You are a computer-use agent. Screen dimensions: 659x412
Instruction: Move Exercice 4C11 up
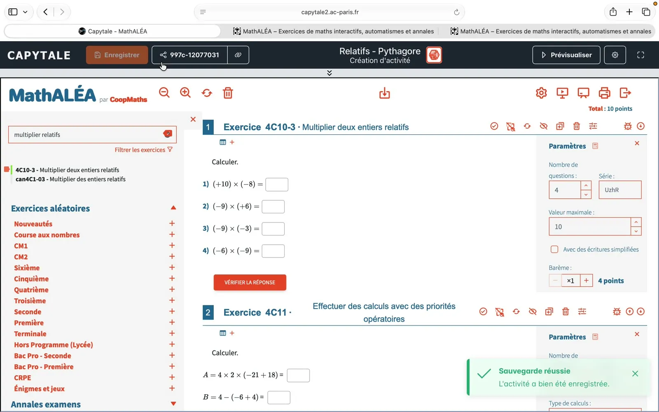coord(629,311)
